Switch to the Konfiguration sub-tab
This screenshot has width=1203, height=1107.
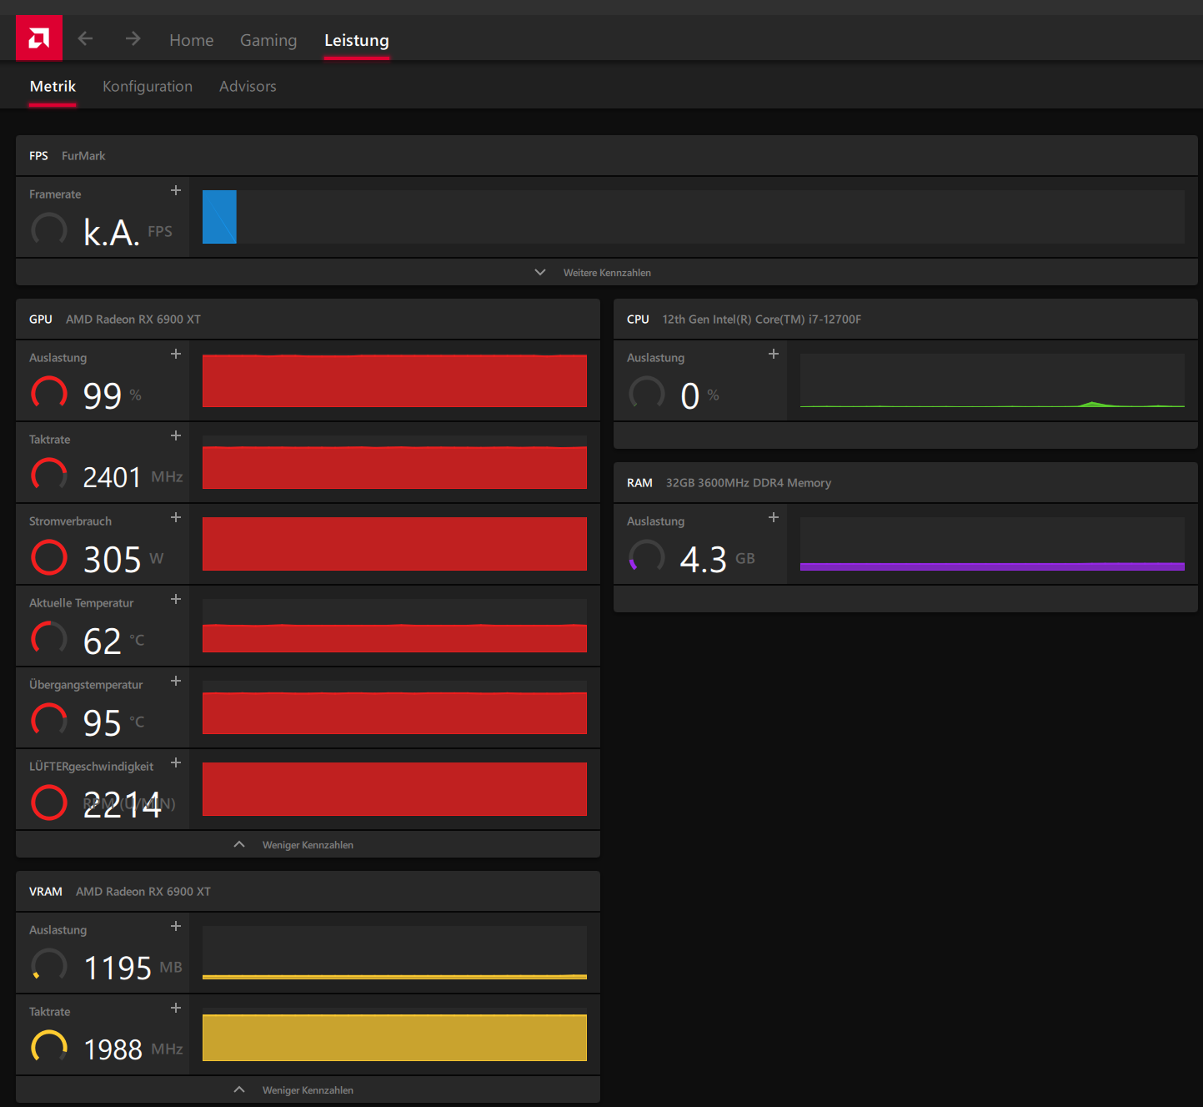tap(148, 86)
